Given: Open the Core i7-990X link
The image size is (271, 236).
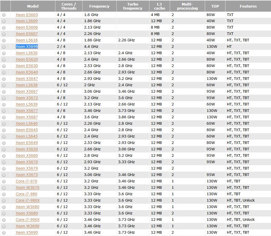Looking at the screenshot, I should pos(28,220).
